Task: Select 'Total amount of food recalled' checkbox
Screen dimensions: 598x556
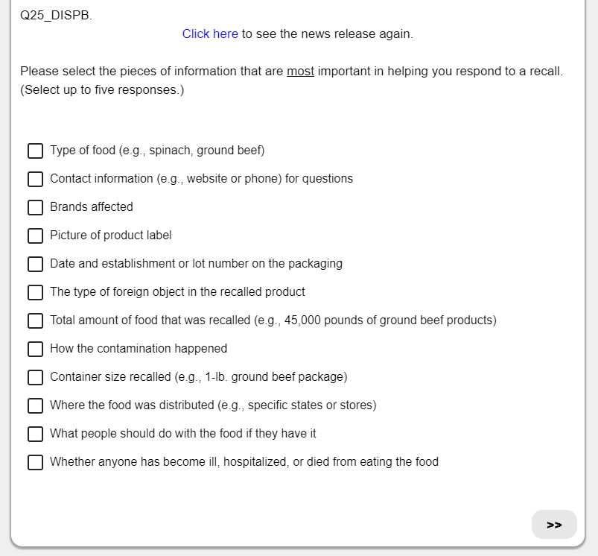Action: click(36, 320)
